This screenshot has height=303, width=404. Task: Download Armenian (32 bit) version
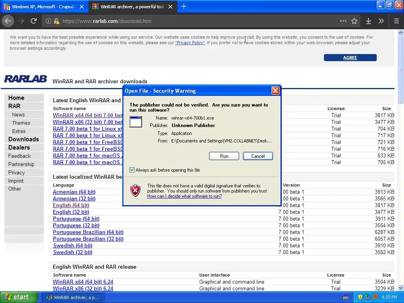pyautogui.click(x=74, y=199)
